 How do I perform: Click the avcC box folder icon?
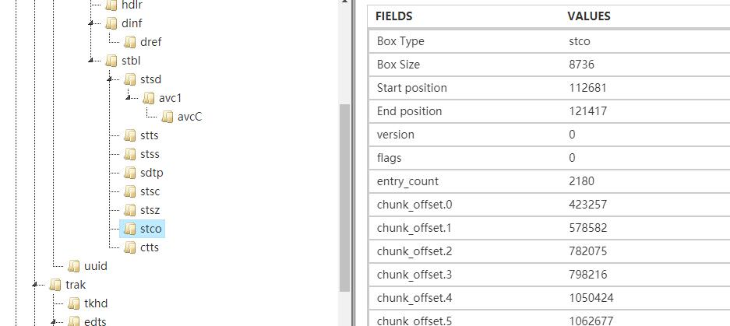click(x=168, y=117)
